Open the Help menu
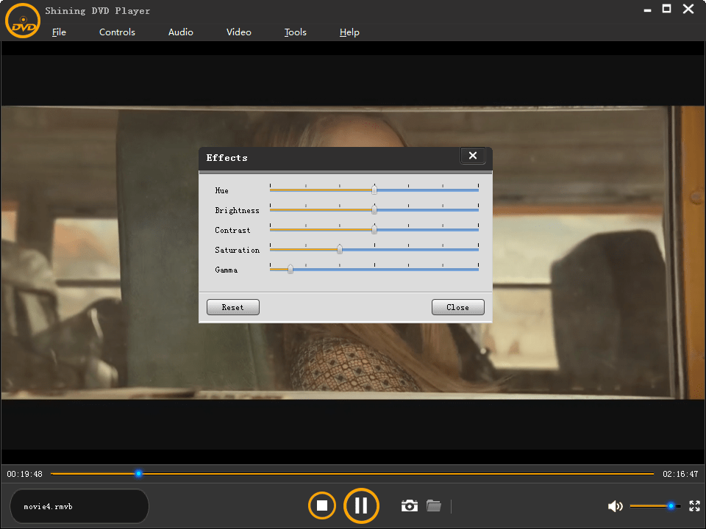This screenshot has height=529, width=706. tap(349, 32)
